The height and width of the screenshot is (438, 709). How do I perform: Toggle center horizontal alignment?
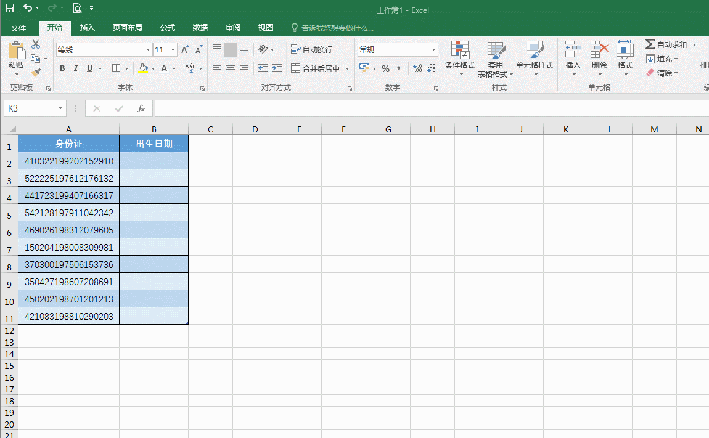pos(231,68)
